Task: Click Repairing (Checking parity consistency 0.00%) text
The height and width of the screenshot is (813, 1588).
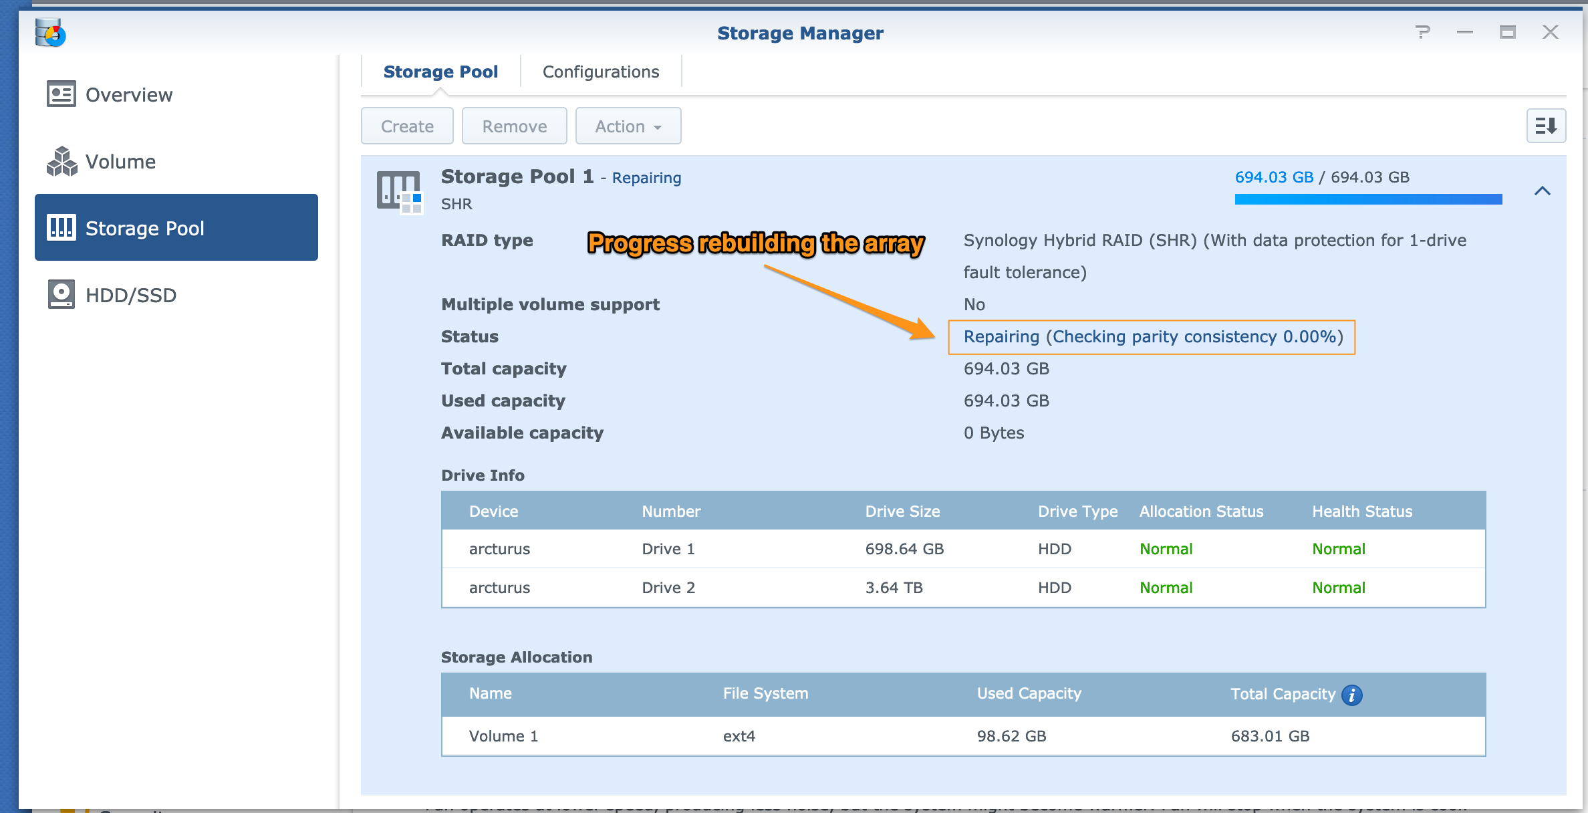Action: point(1153,336)
